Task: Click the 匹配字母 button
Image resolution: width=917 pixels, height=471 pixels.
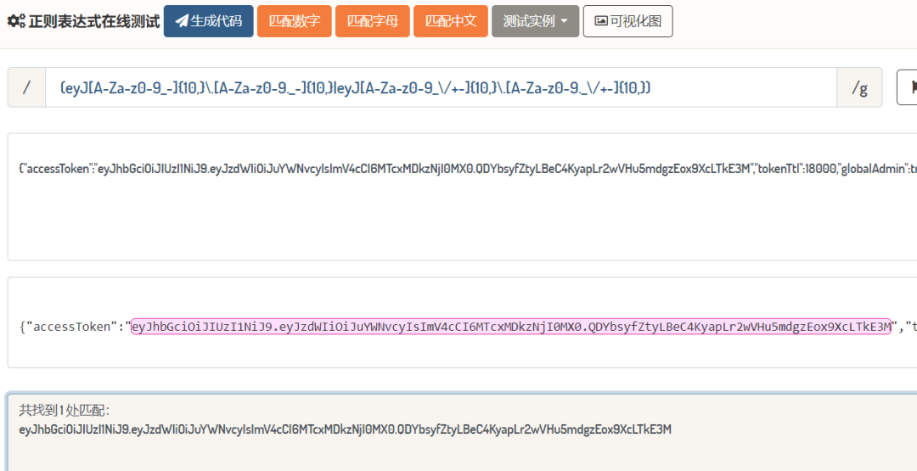Action: tap(373, 21)
